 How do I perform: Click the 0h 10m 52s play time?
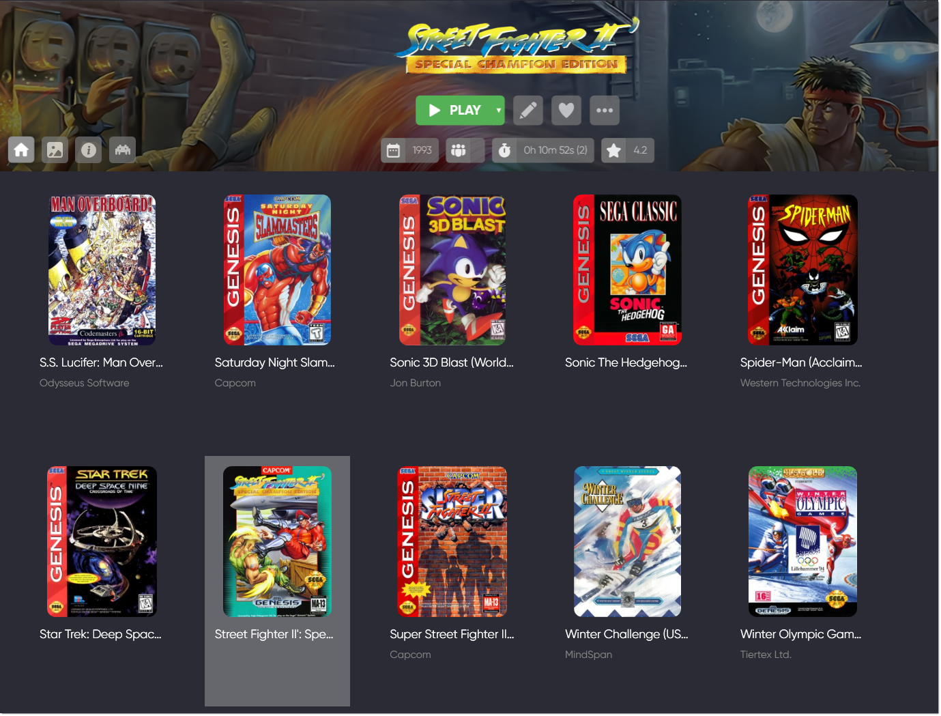click(x=555, y=150)
